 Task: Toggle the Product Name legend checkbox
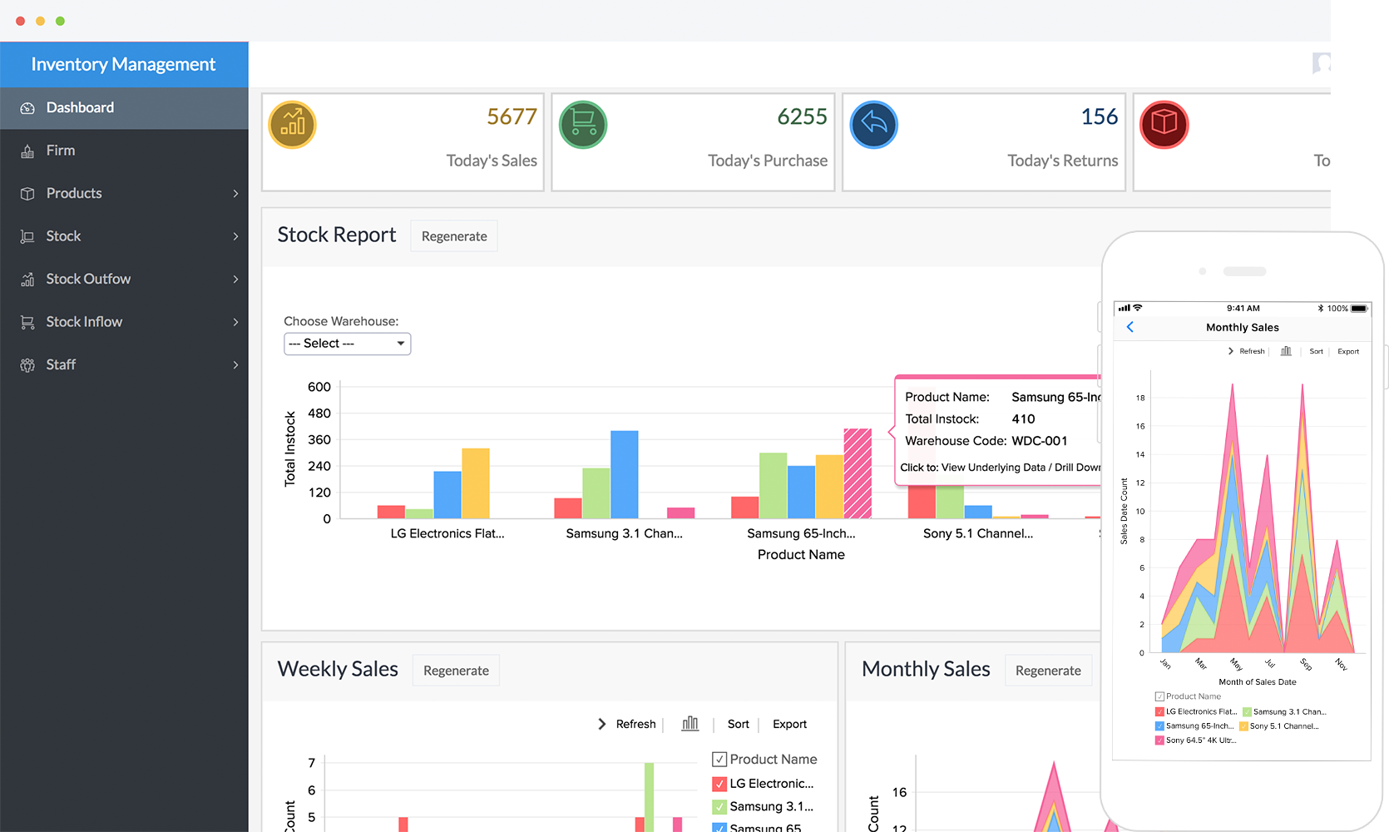pos(719,759)
